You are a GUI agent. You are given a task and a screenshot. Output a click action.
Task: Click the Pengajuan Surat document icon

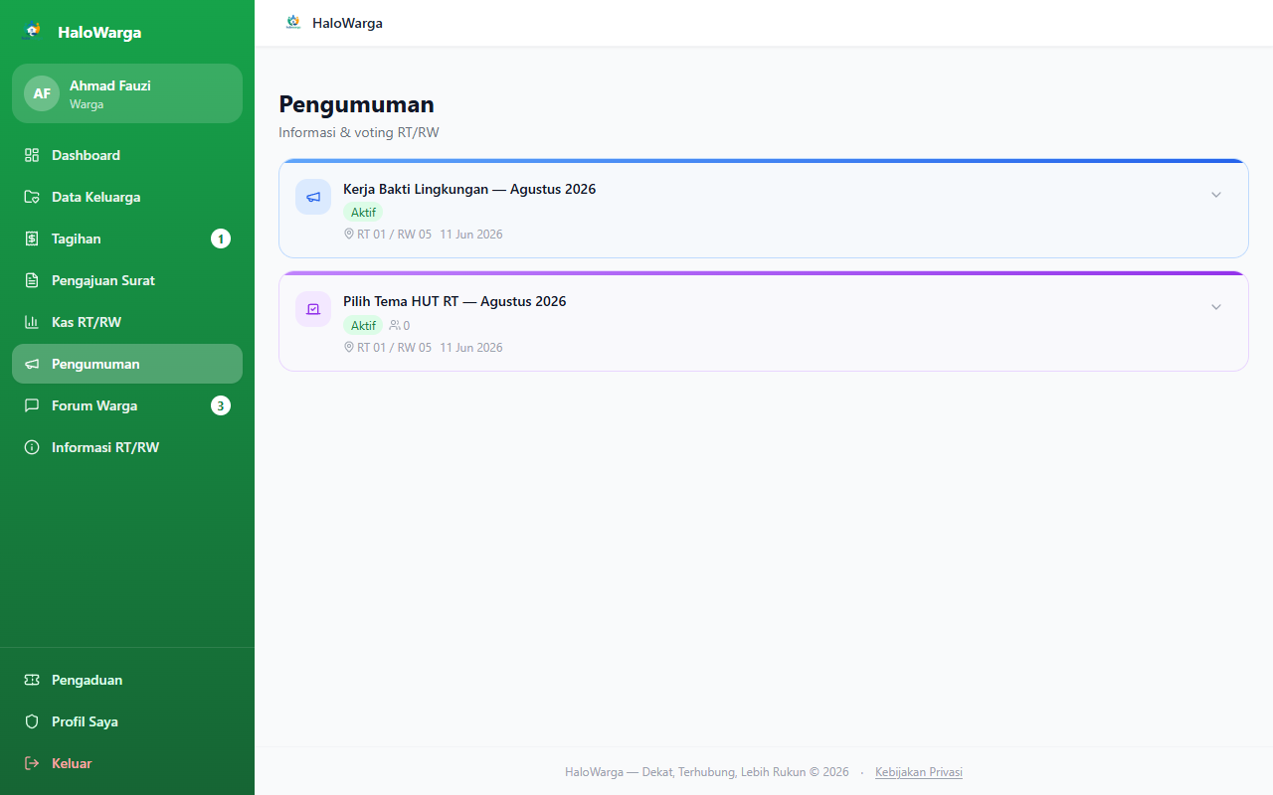click(x=32, y=280)
